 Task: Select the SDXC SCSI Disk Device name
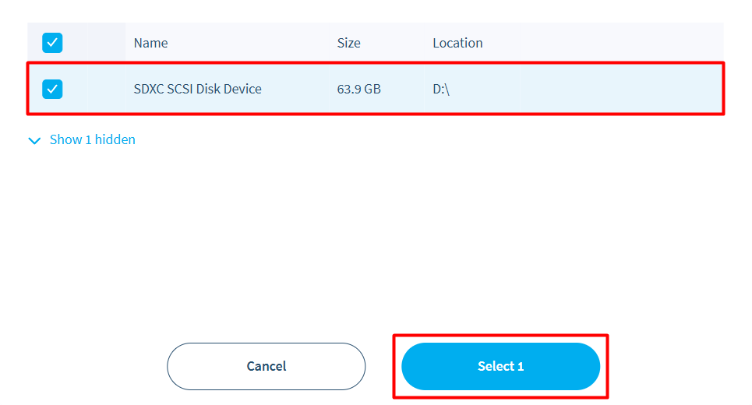(197, 89)
